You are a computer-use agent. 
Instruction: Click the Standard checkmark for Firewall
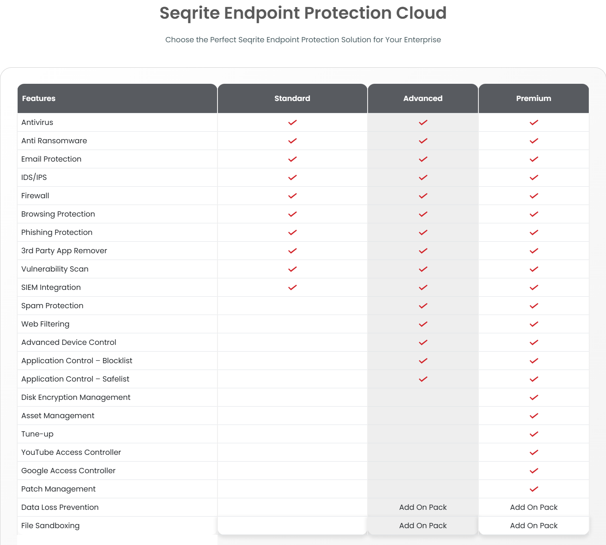tap(292, 196)
